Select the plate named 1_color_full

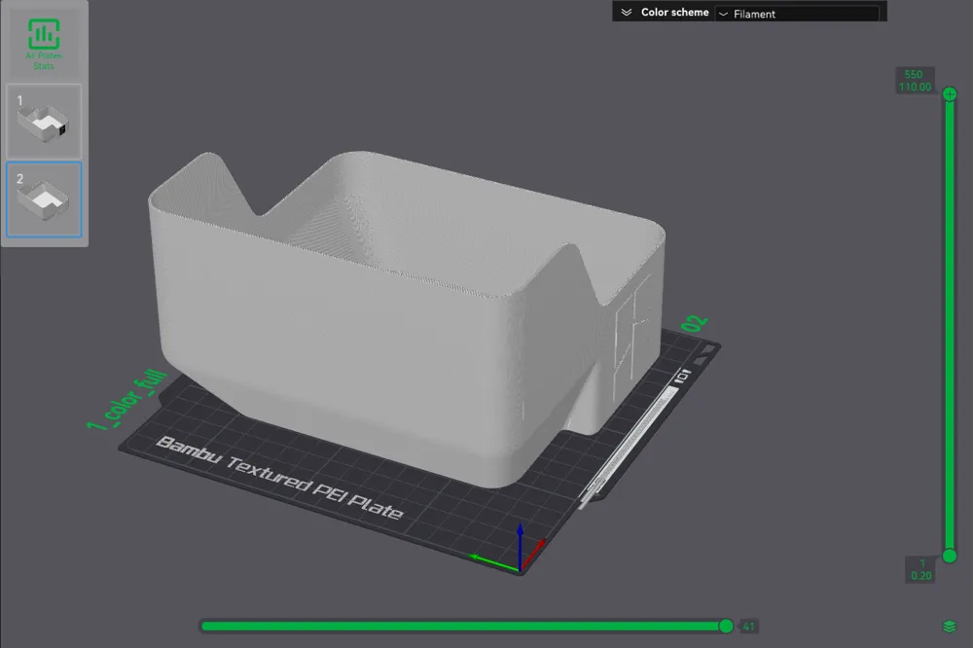(x=127, y=399)
